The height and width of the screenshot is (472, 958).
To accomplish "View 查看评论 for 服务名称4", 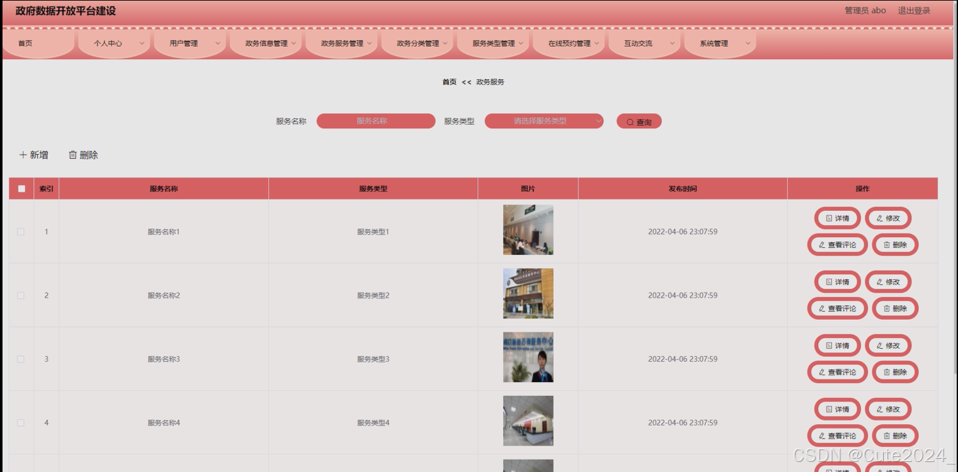I will click(x=837, y=435).
